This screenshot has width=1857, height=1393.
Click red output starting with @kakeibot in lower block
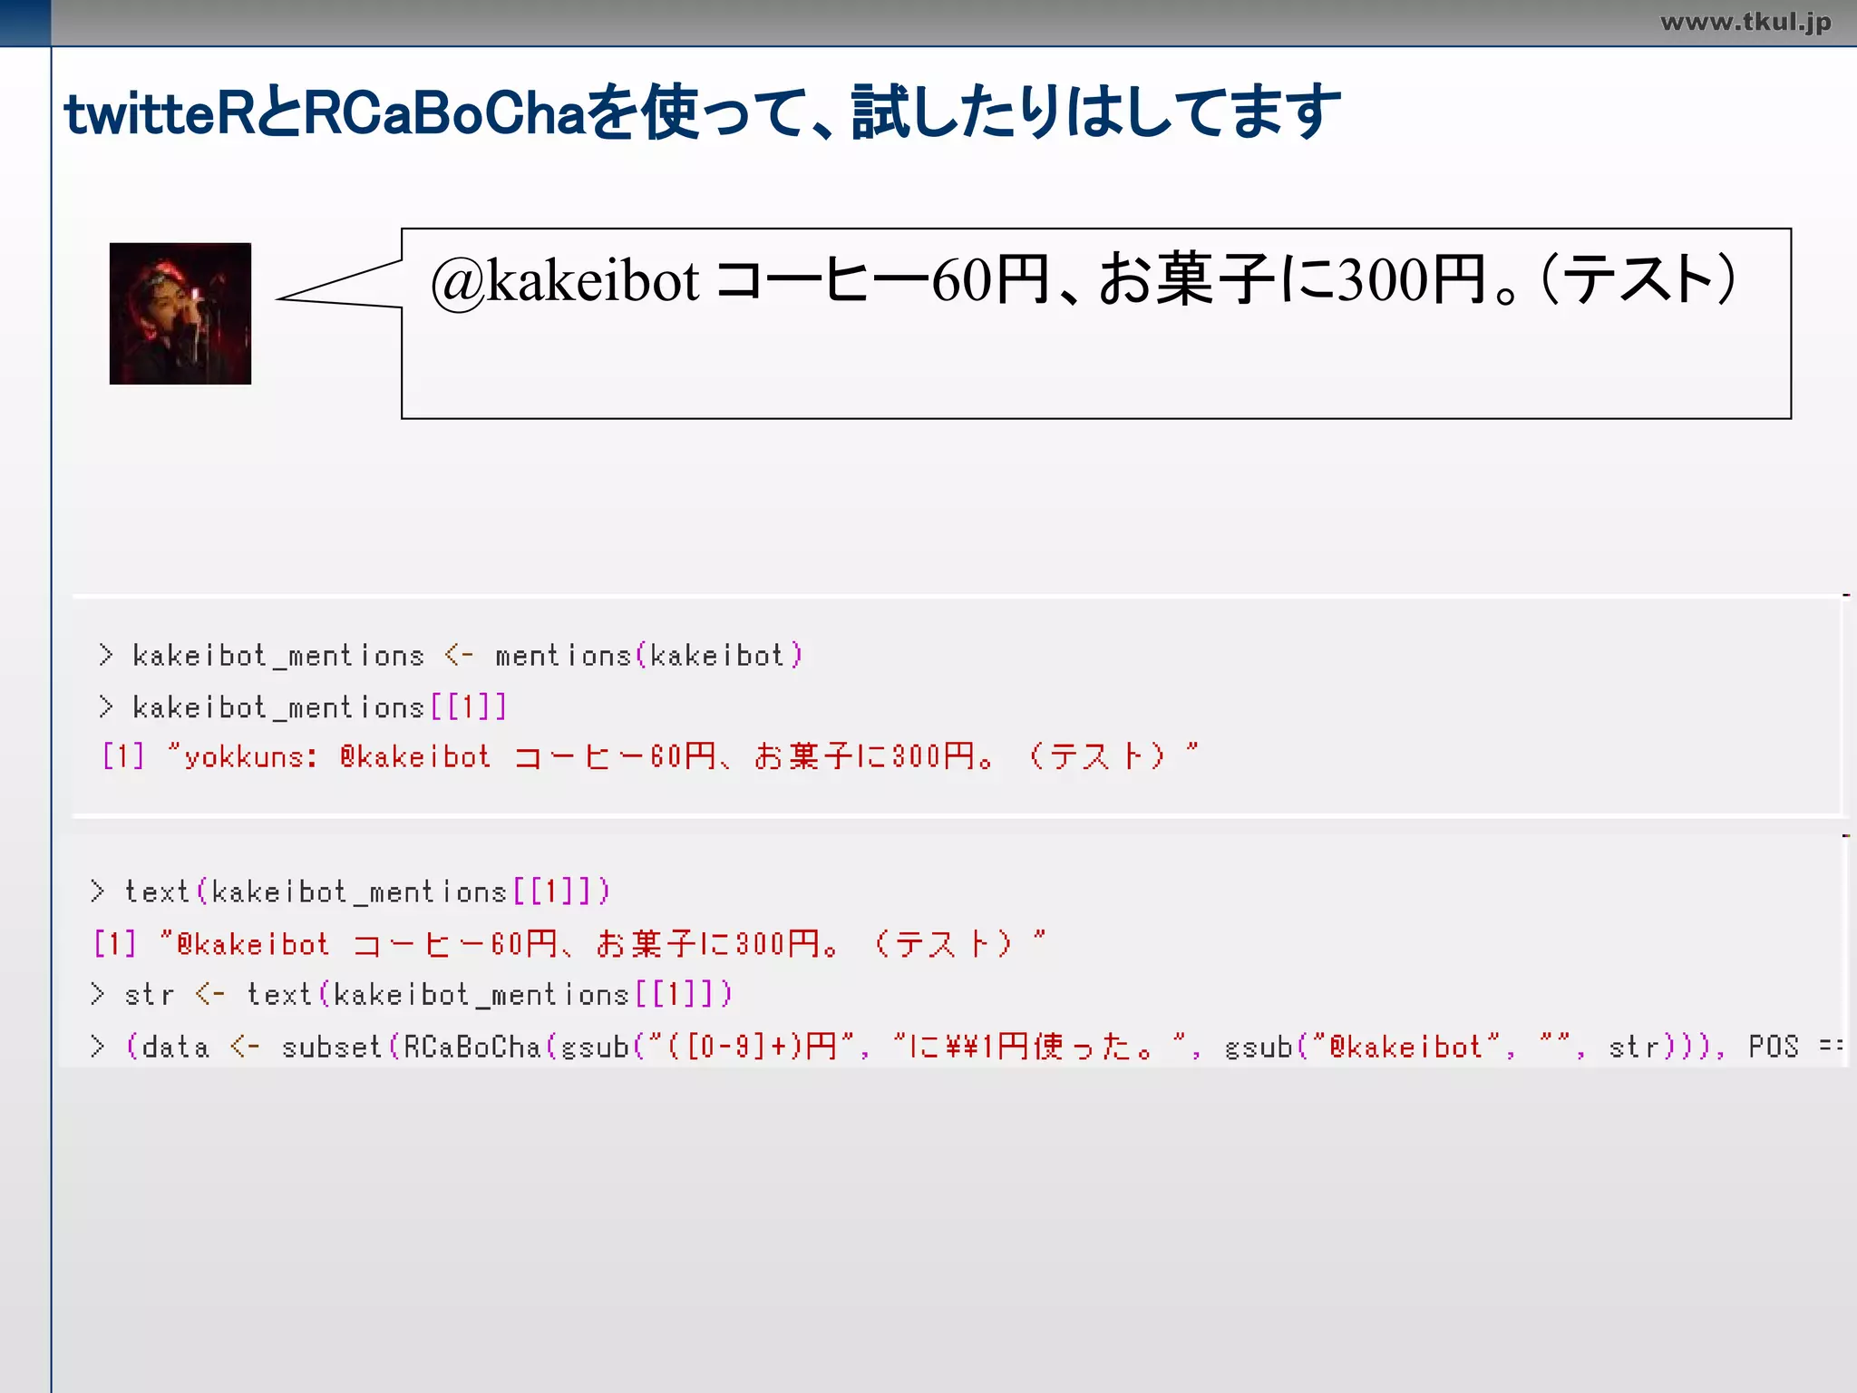point(569,944)
